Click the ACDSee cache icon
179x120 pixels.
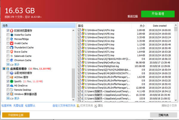pyautogui.click(x=12, y=77)
